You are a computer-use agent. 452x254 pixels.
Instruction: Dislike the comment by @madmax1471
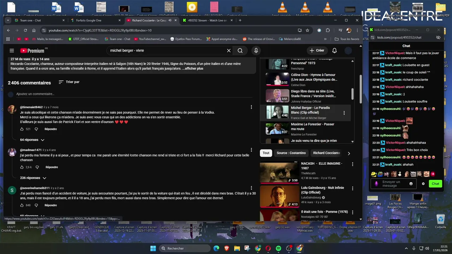pyautogui.click(x=37, y=167)
